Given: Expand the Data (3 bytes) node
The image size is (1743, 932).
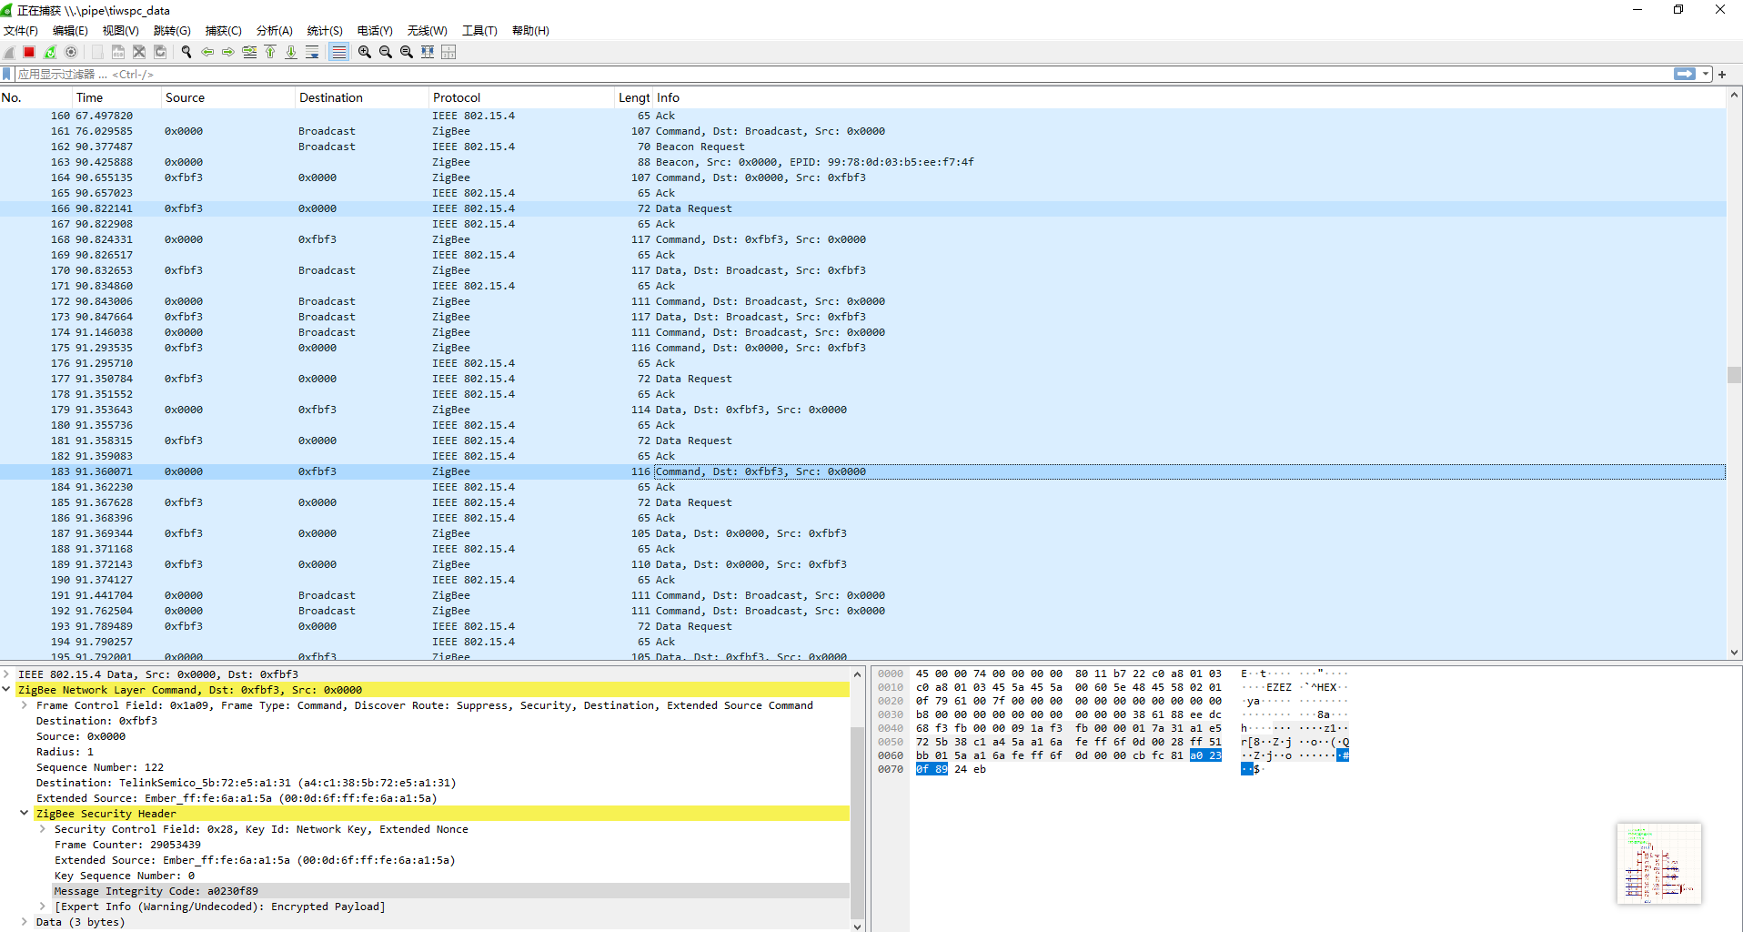Looking at the screenshot, I should [x=25, y=922].
